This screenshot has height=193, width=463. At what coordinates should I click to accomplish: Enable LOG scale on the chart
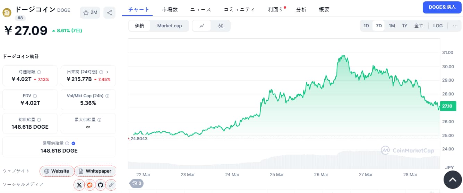(438, 26)
